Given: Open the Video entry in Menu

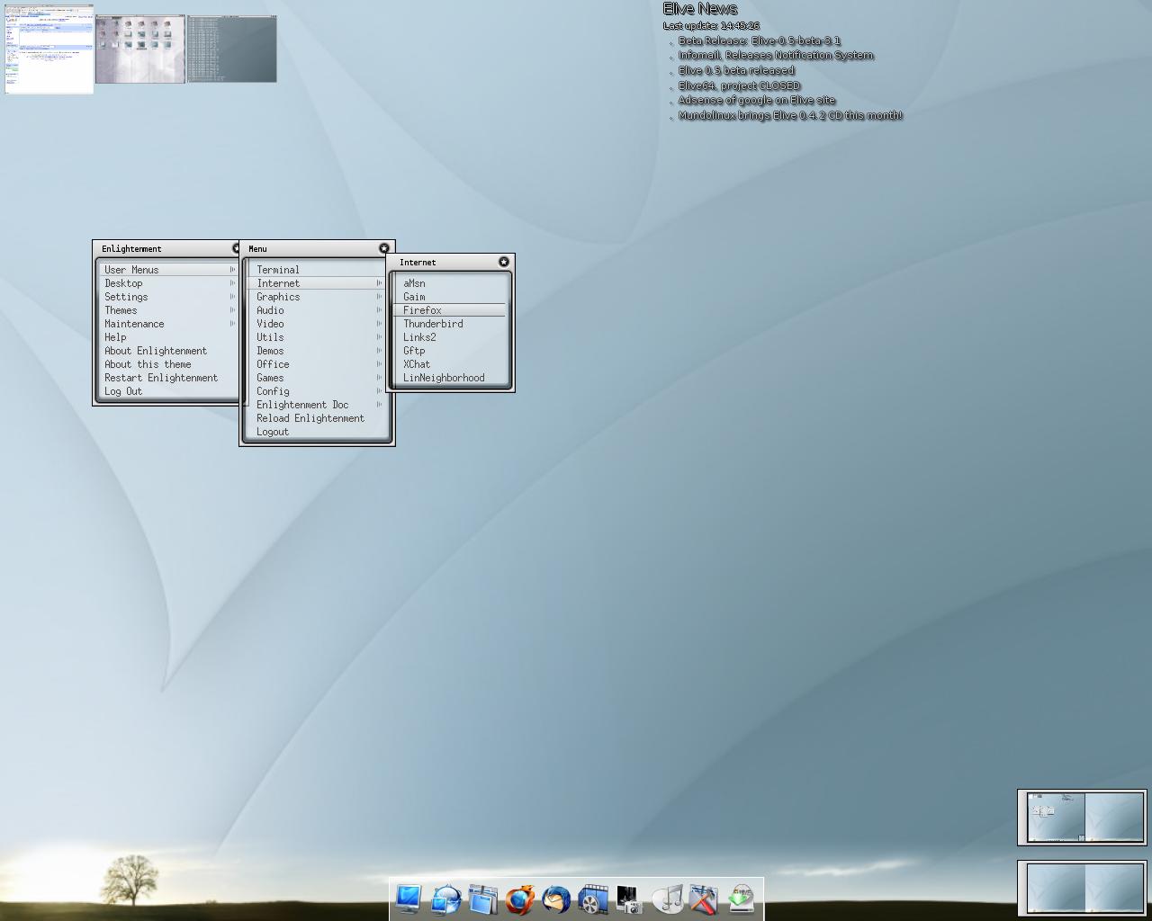Looking at the screenshot, I should coord(317,324).
